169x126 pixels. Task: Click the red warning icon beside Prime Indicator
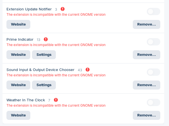(46, 39)
